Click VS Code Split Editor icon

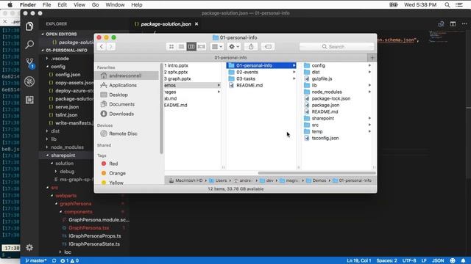(453, 24)
